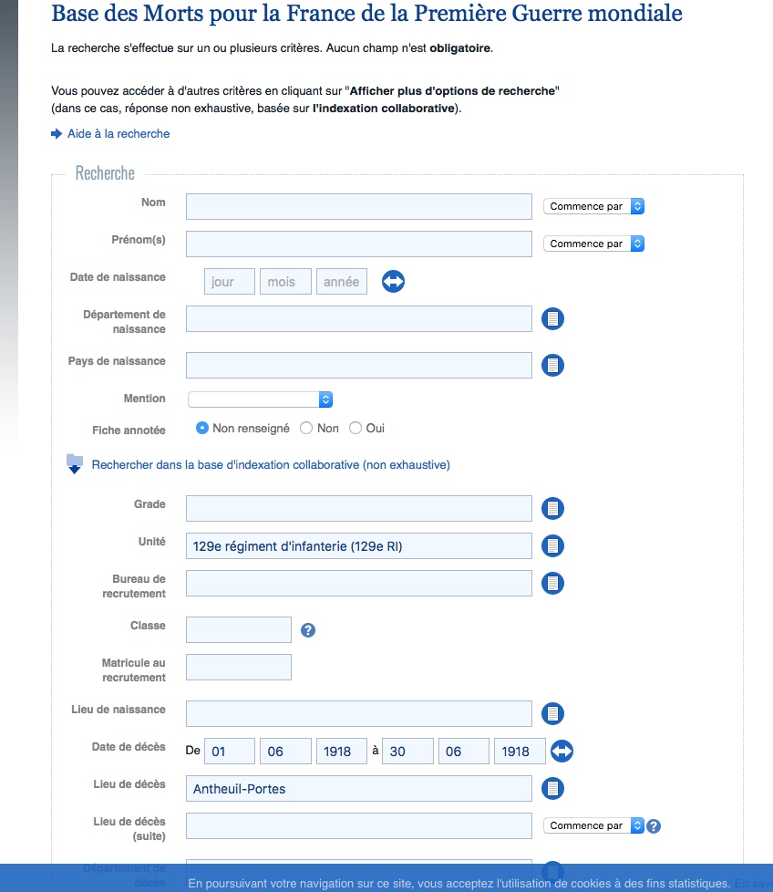Screen dimensions: 773x892
Task: Click the Grade input field
Action: pyautogui.click(x=358, y=509)
